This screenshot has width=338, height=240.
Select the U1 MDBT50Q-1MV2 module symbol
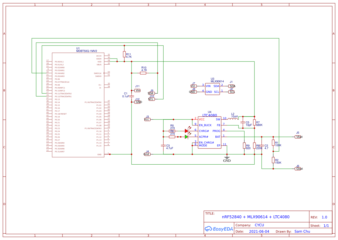(x=78, y=104)
